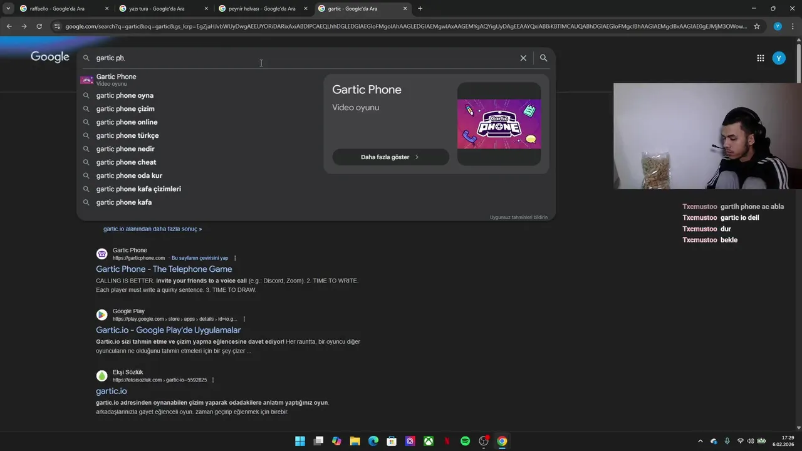
Task: Open the Chrome three-dot menu
Action: click(792, 26)
